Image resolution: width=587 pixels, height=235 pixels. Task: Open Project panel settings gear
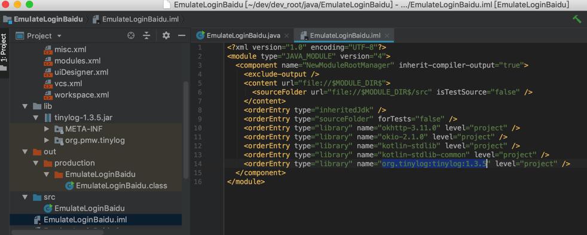166,35
